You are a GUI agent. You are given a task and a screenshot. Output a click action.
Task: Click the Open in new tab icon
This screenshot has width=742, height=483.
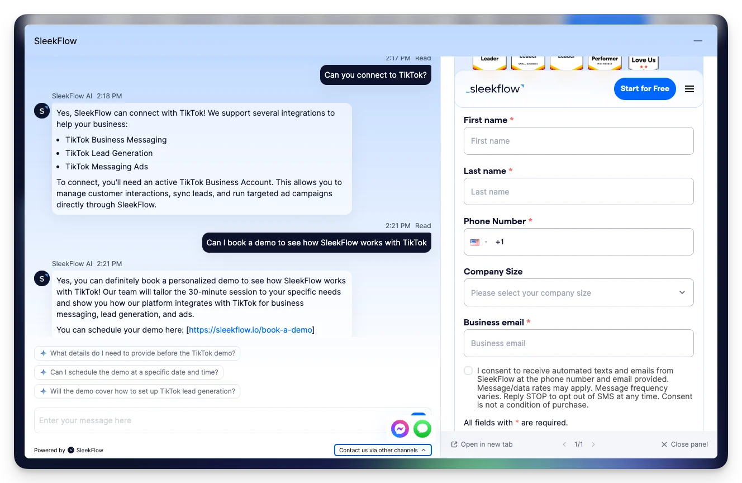tap(454, 444)
